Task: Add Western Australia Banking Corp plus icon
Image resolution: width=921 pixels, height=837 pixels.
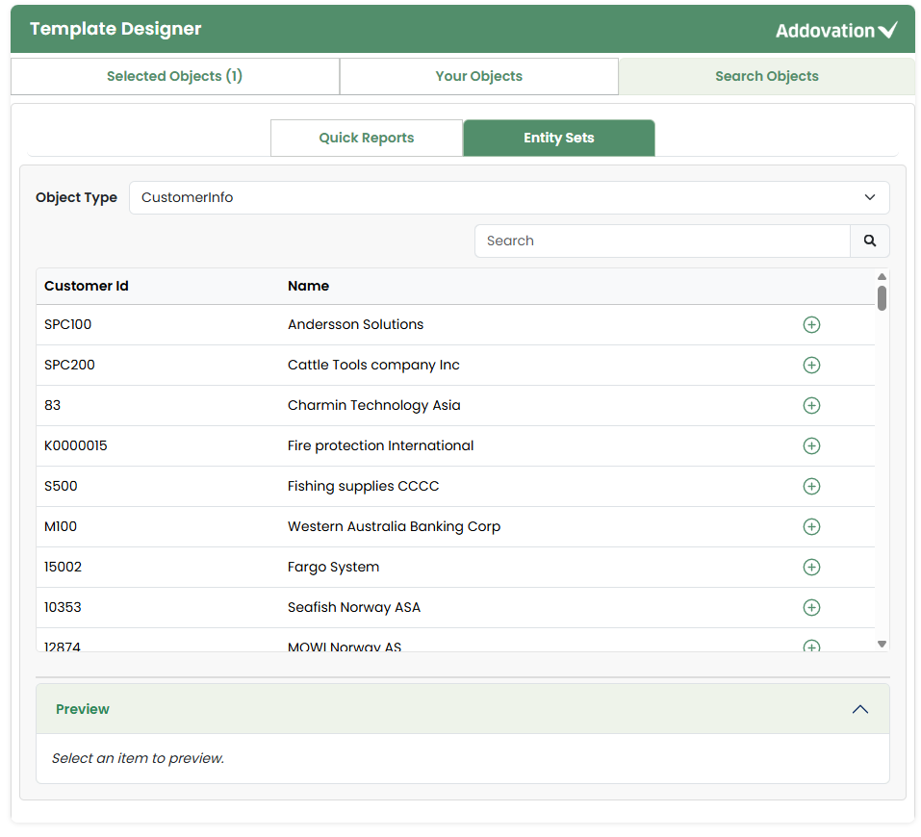Action: pos(811,527)
